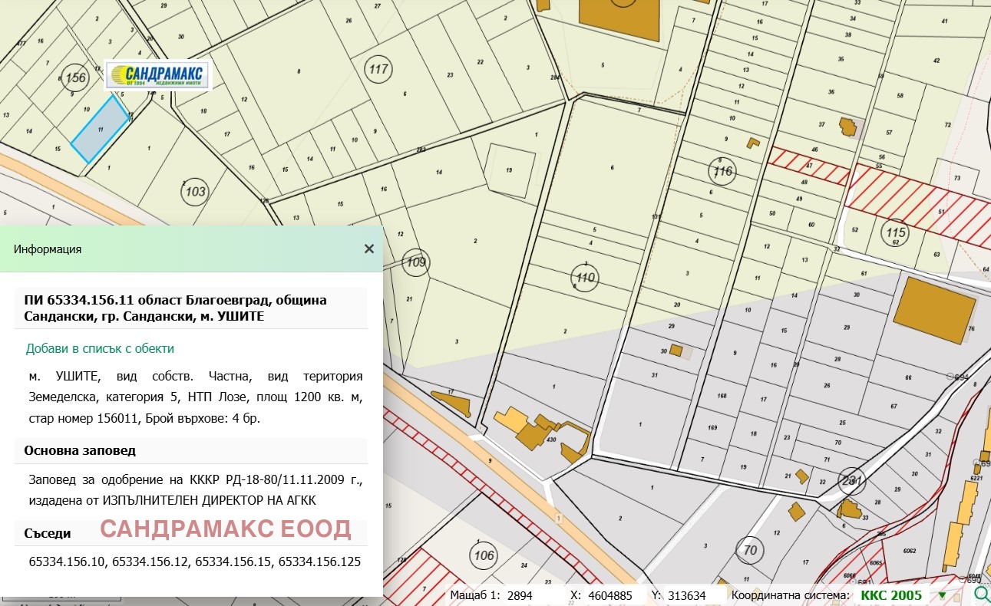
Task: Open the ККС 2005 coordinate system dropdown
Action: coord(941,595)
